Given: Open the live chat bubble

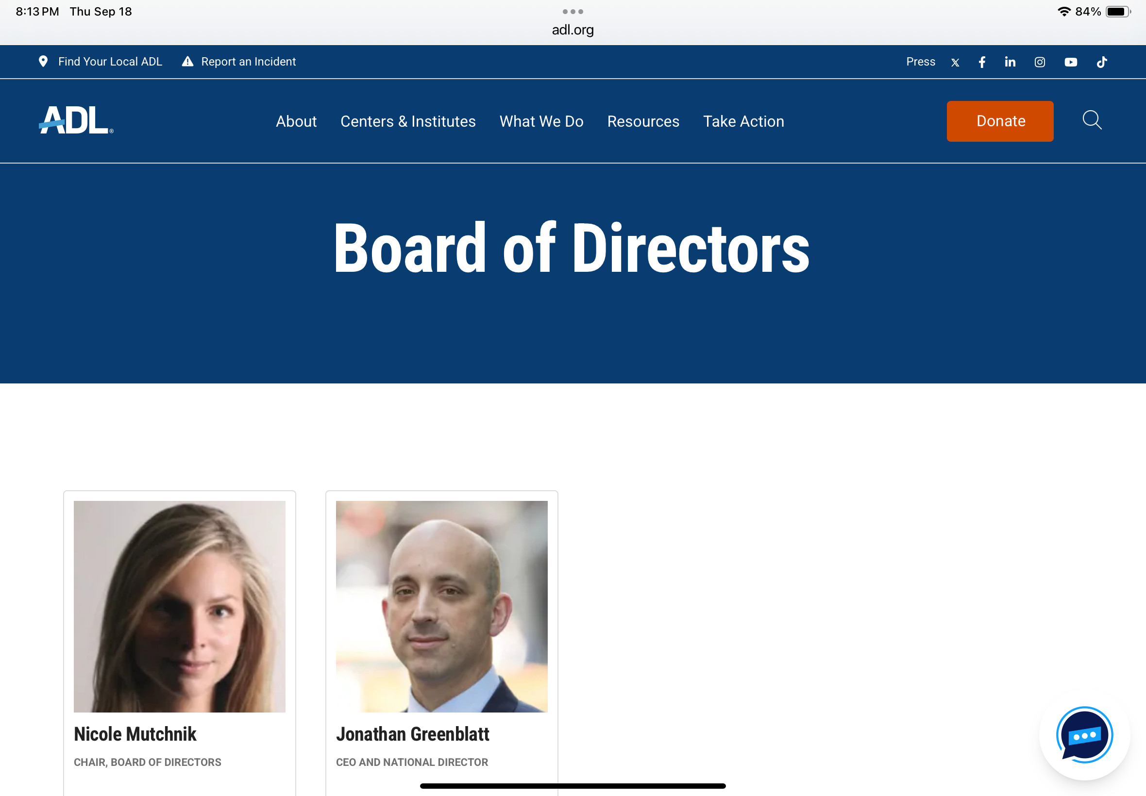Looking at the screenshot, I should [x=1085, y=735].
